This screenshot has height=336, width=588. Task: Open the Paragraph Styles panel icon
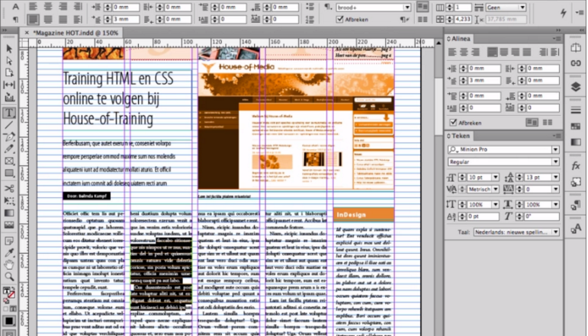pyautogui.click(x=576, y=205)
